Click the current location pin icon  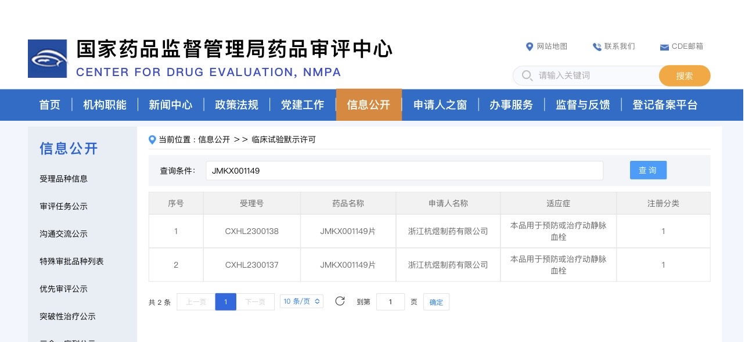(153, 139)
